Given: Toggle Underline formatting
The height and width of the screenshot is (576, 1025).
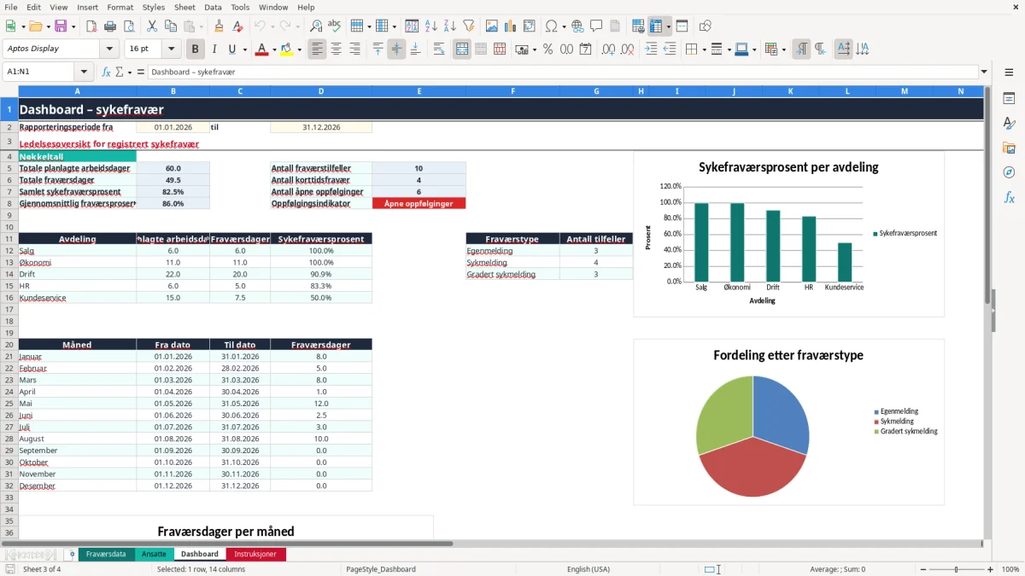Looking at the screenshot, I should [x=231, y=49].
